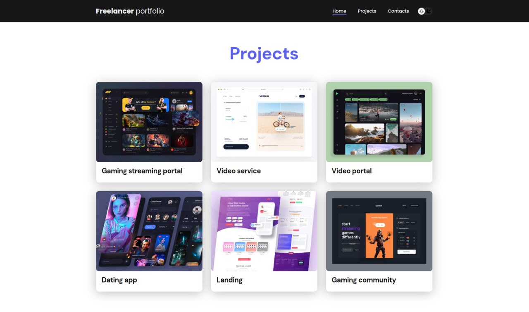Click the "Gaming streaming portal" card title
This screenshot has width=529, height=312.
[x=142, y=171]
